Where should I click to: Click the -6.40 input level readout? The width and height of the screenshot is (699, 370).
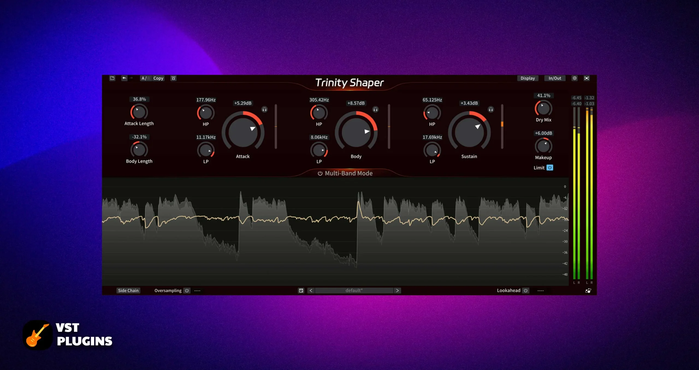pos(576,104)
